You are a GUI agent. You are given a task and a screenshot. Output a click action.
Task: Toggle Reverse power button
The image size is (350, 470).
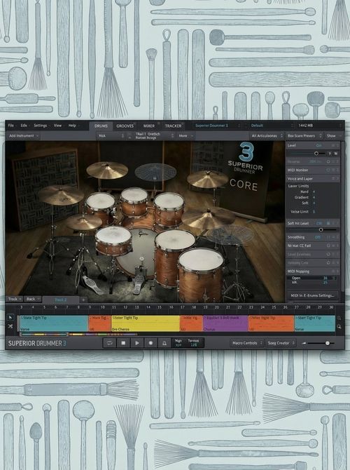point(328,161)
